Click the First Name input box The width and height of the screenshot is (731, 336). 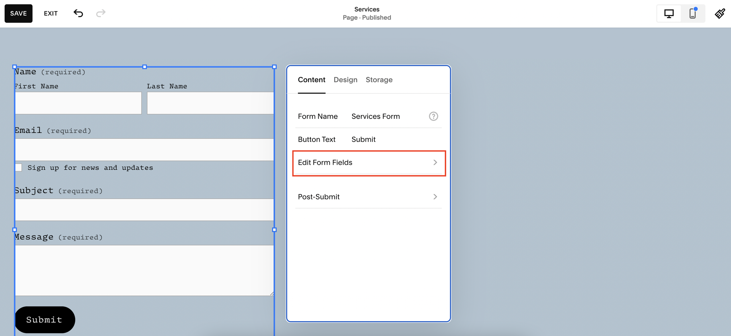(78, 103)
